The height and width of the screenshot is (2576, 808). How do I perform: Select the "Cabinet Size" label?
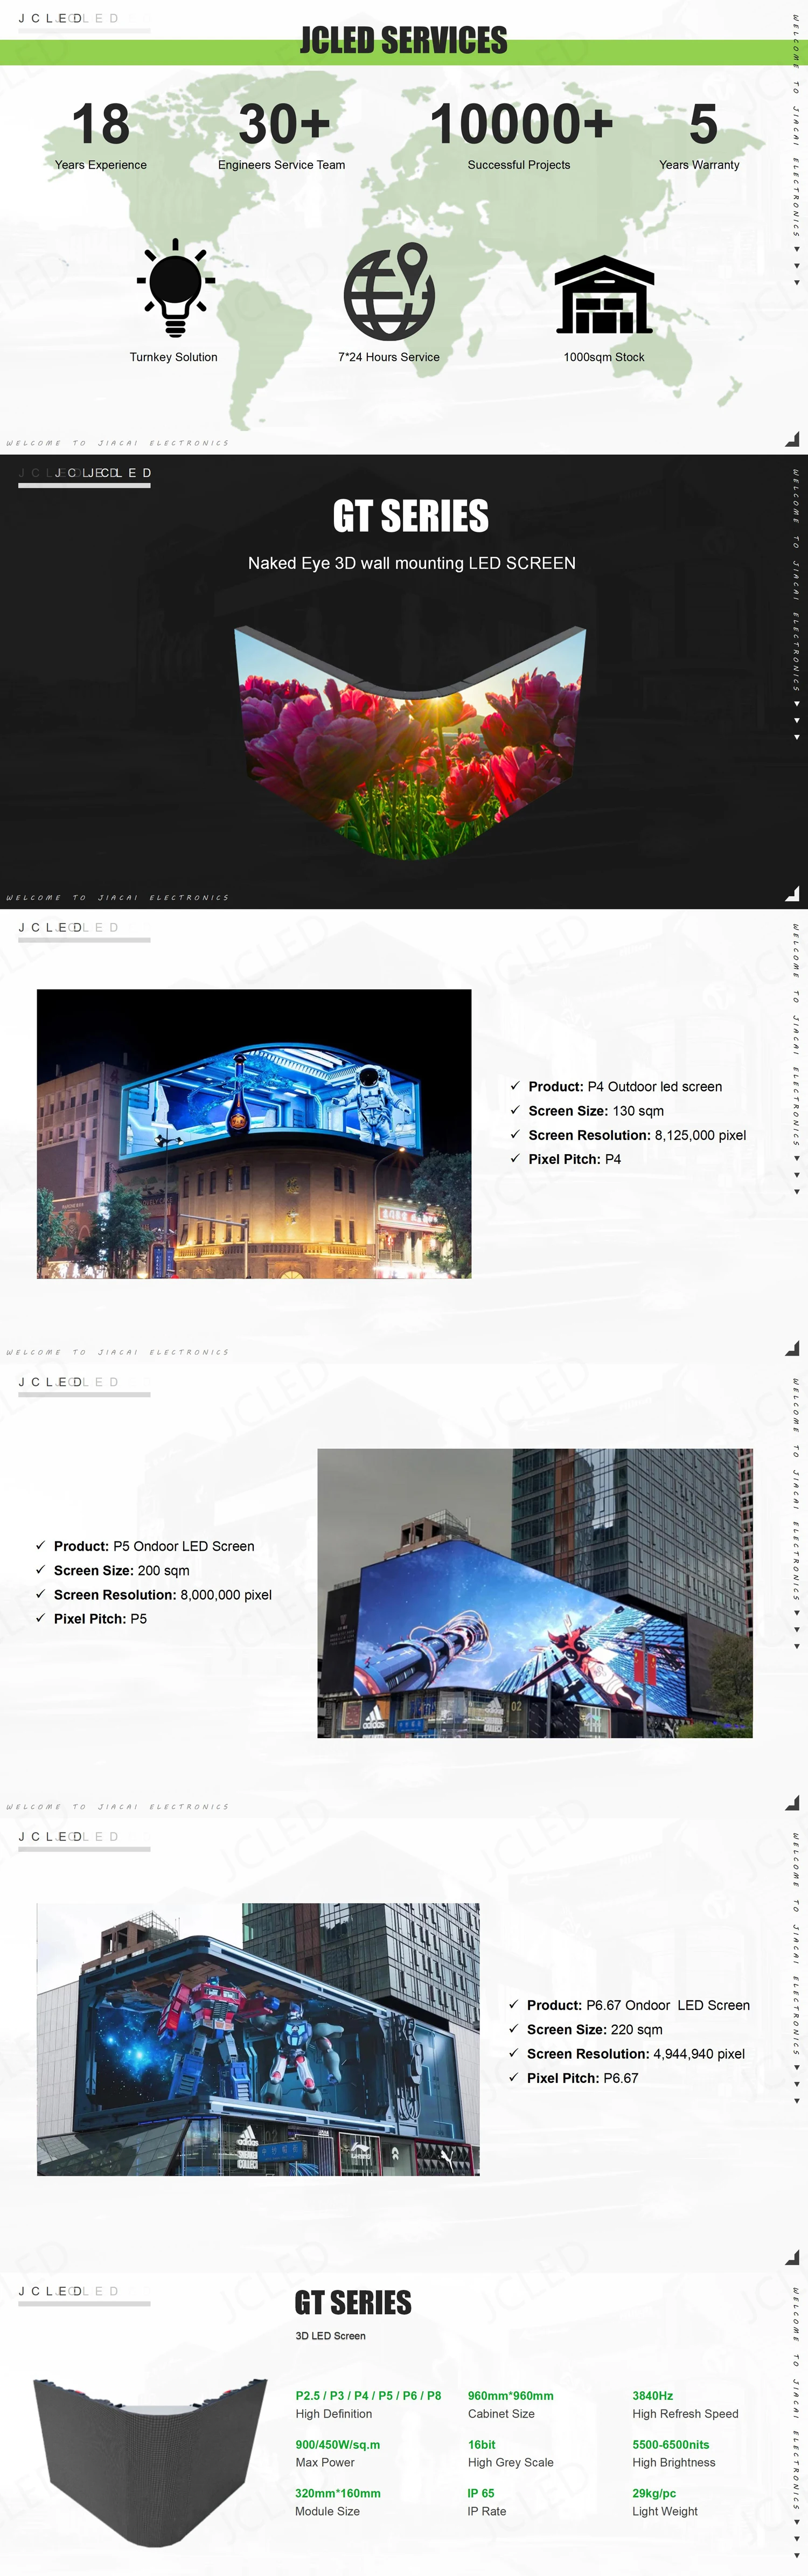point(501,2414)
